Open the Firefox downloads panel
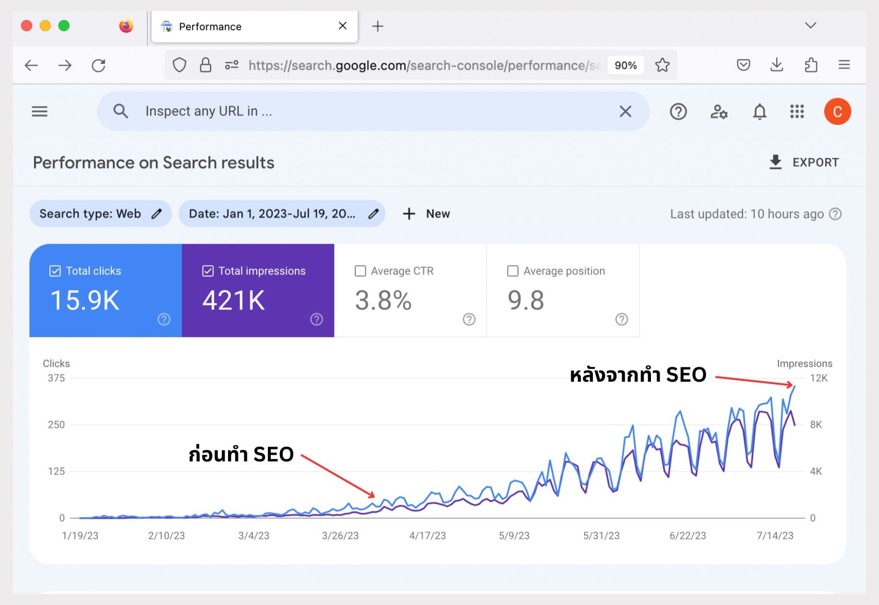Viewport: 879px width, 605px height. click(x=777, y=65)
